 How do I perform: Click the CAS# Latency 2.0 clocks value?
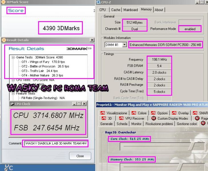click(x=159, y=72)
